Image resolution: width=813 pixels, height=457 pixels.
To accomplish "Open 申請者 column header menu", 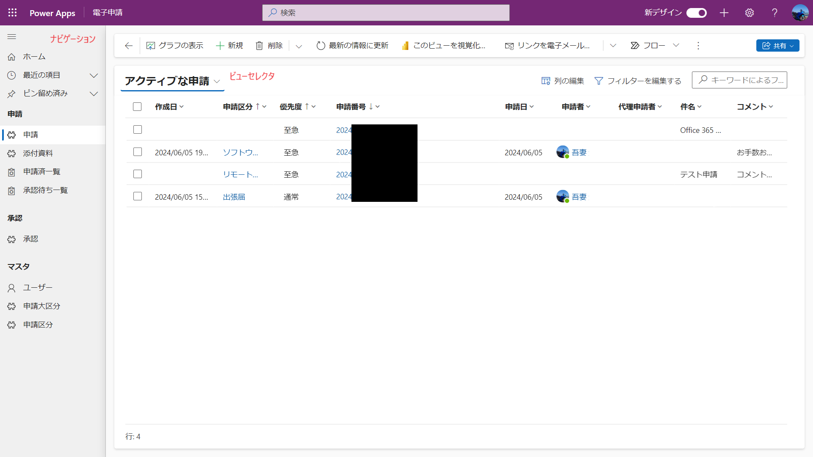I will [576, 107].
